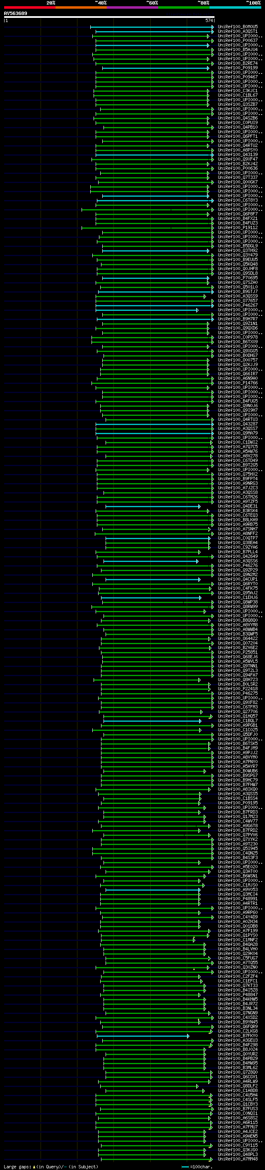Screen dimensions: 265x1170
Task: Click the cyan alignment bar of UniRef100_Q4DE31
Action: pyautogui.click(x=152, y=506)
